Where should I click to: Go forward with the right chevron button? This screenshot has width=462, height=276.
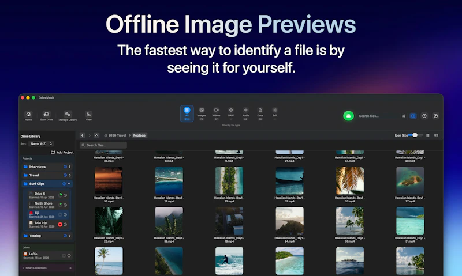pyautogui.click(x=90, y=135)
